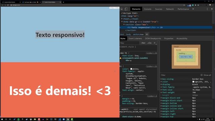Expand the head element node
The height and width of the screenshot is (121, 215).
pos(122,19)
